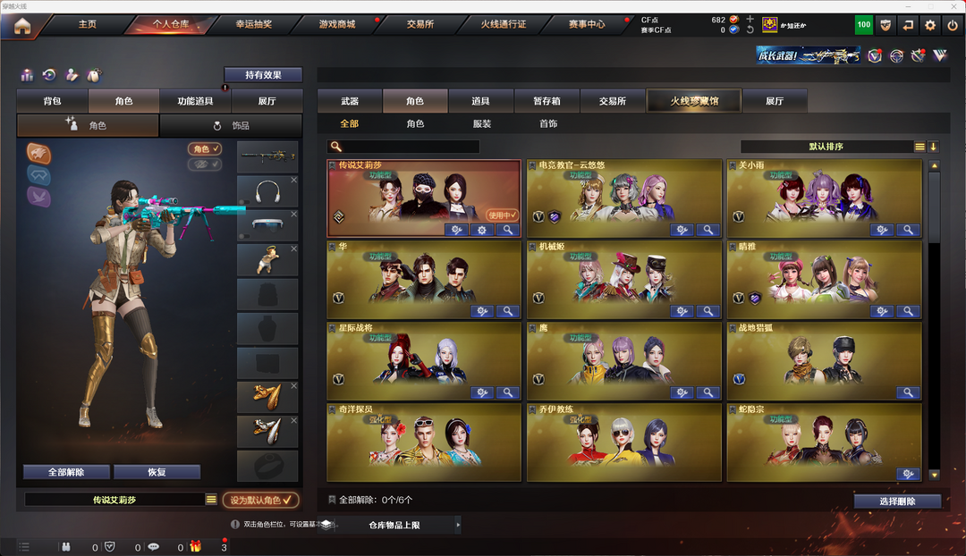Click the 选择删除 button

coord(897,501)
